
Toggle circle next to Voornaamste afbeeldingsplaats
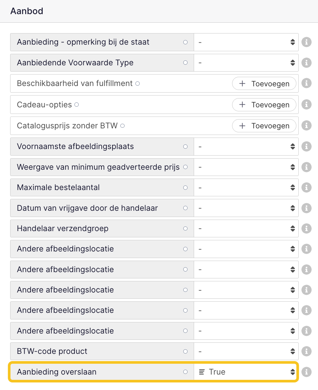pyautogui.click(x=185, y=146)
